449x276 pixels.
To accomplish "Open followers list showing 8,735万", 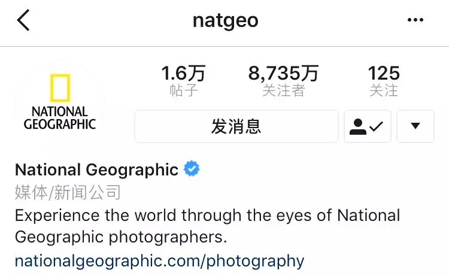I will coord(283,73).
